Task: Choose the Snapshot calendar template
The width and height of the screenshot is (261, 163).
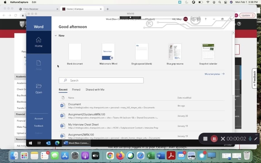Action: 208,54
